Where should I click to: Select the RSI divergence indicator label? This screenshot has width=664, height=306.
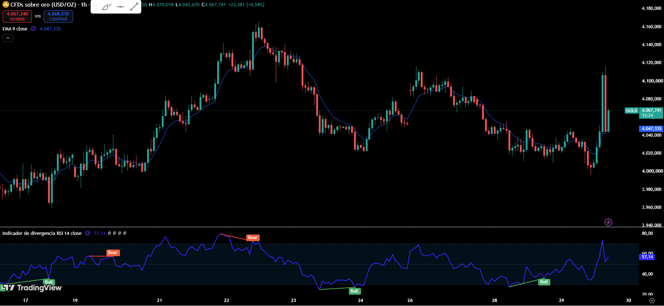pos(42,233)
